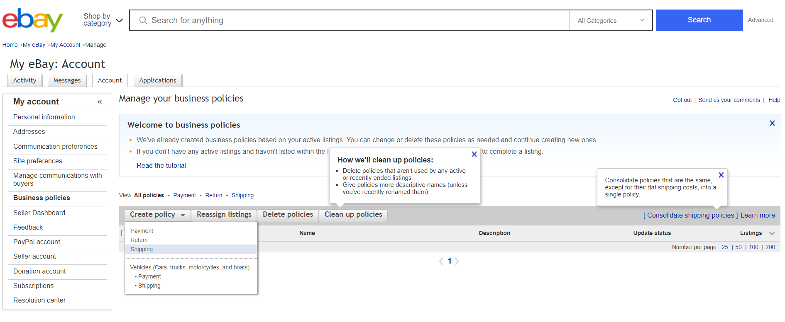
Task: Go to My eBay breadcrumb link
Action: 34,45
